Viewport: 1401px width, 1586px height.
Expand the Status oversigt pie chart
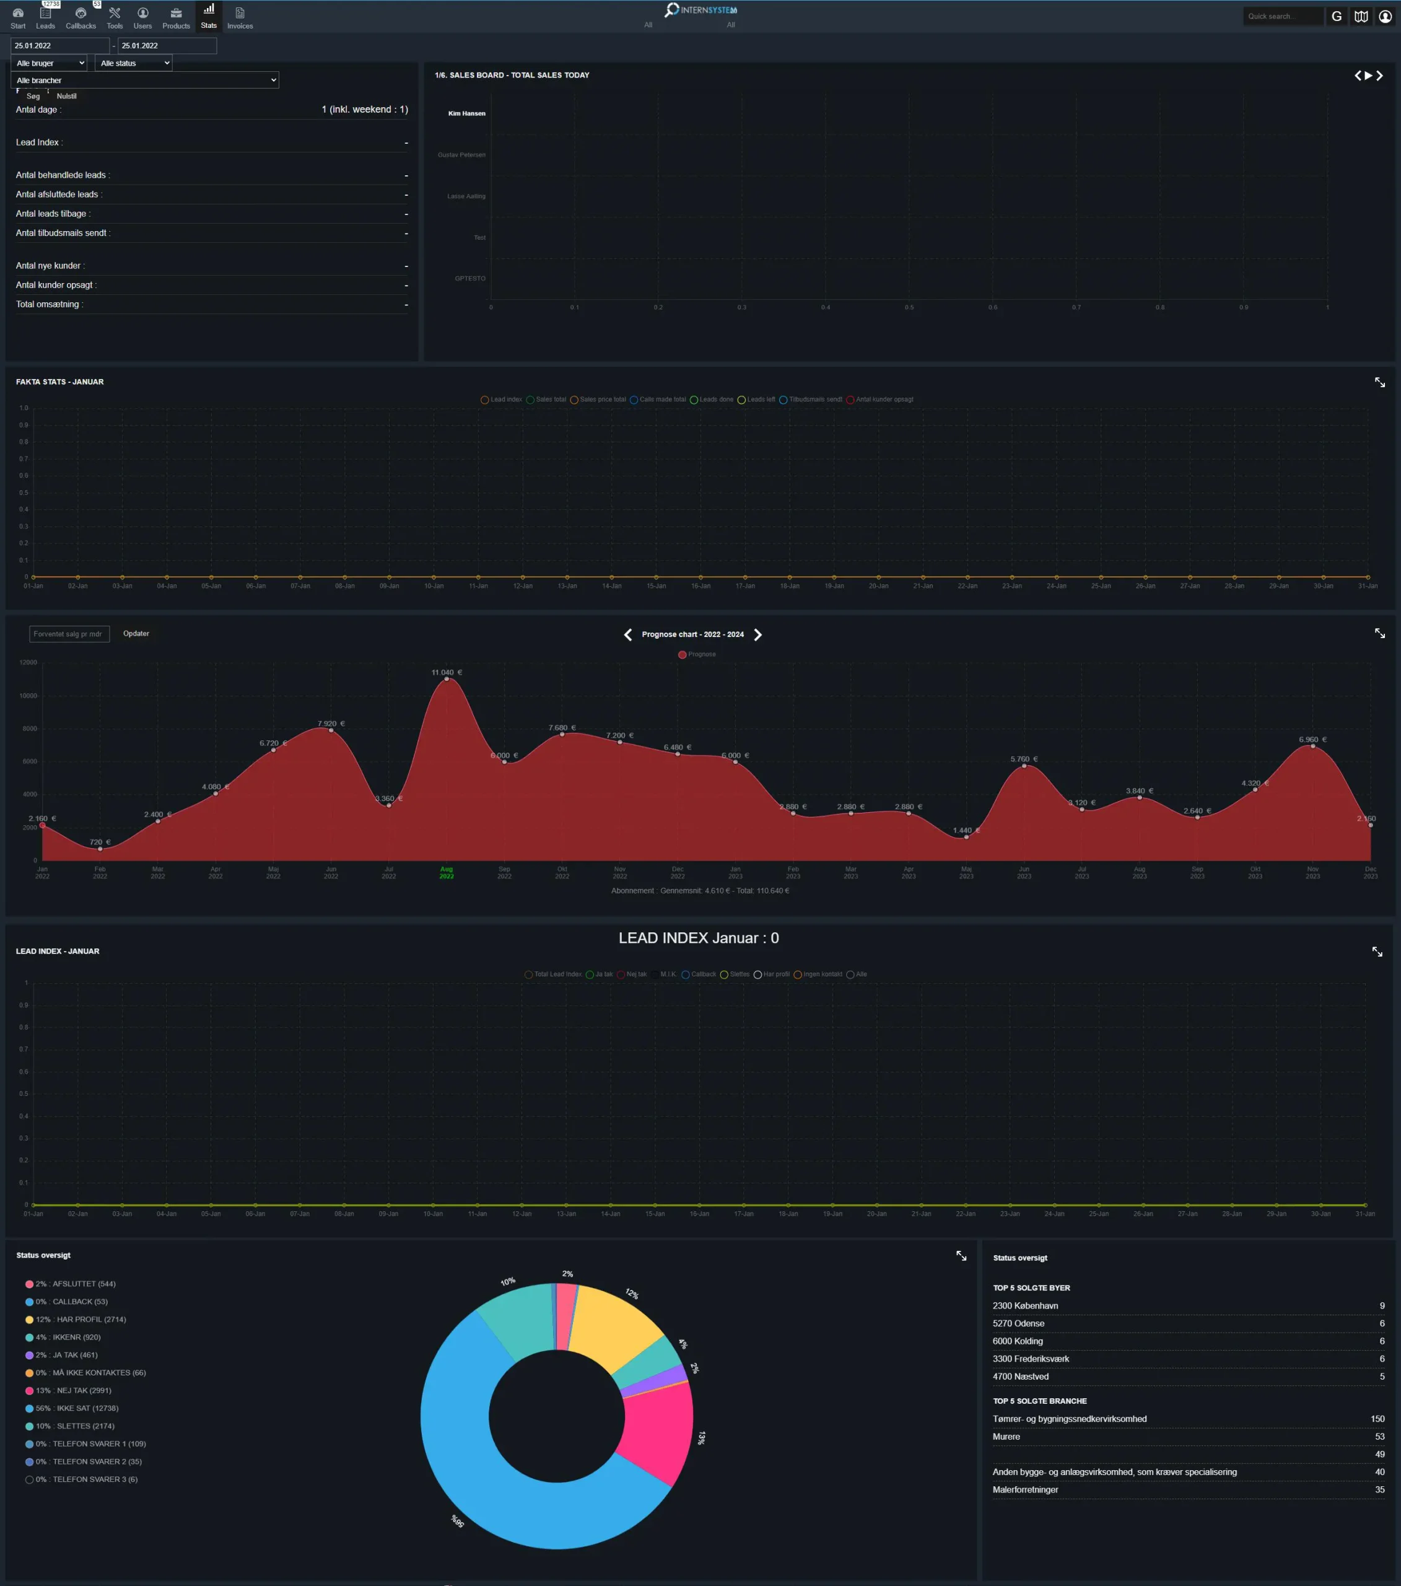pos(961,1255)
